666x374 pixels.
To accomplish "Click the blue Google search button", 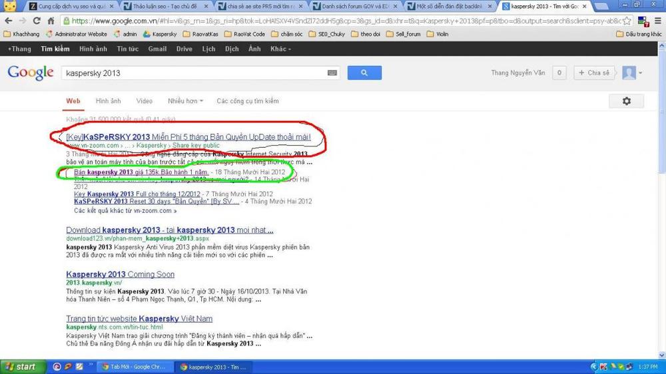I will coord(364,73).
